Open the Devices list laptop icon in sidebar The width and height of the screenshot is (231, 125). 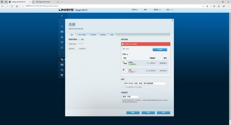pyautogui.click(x=62, y=27)
